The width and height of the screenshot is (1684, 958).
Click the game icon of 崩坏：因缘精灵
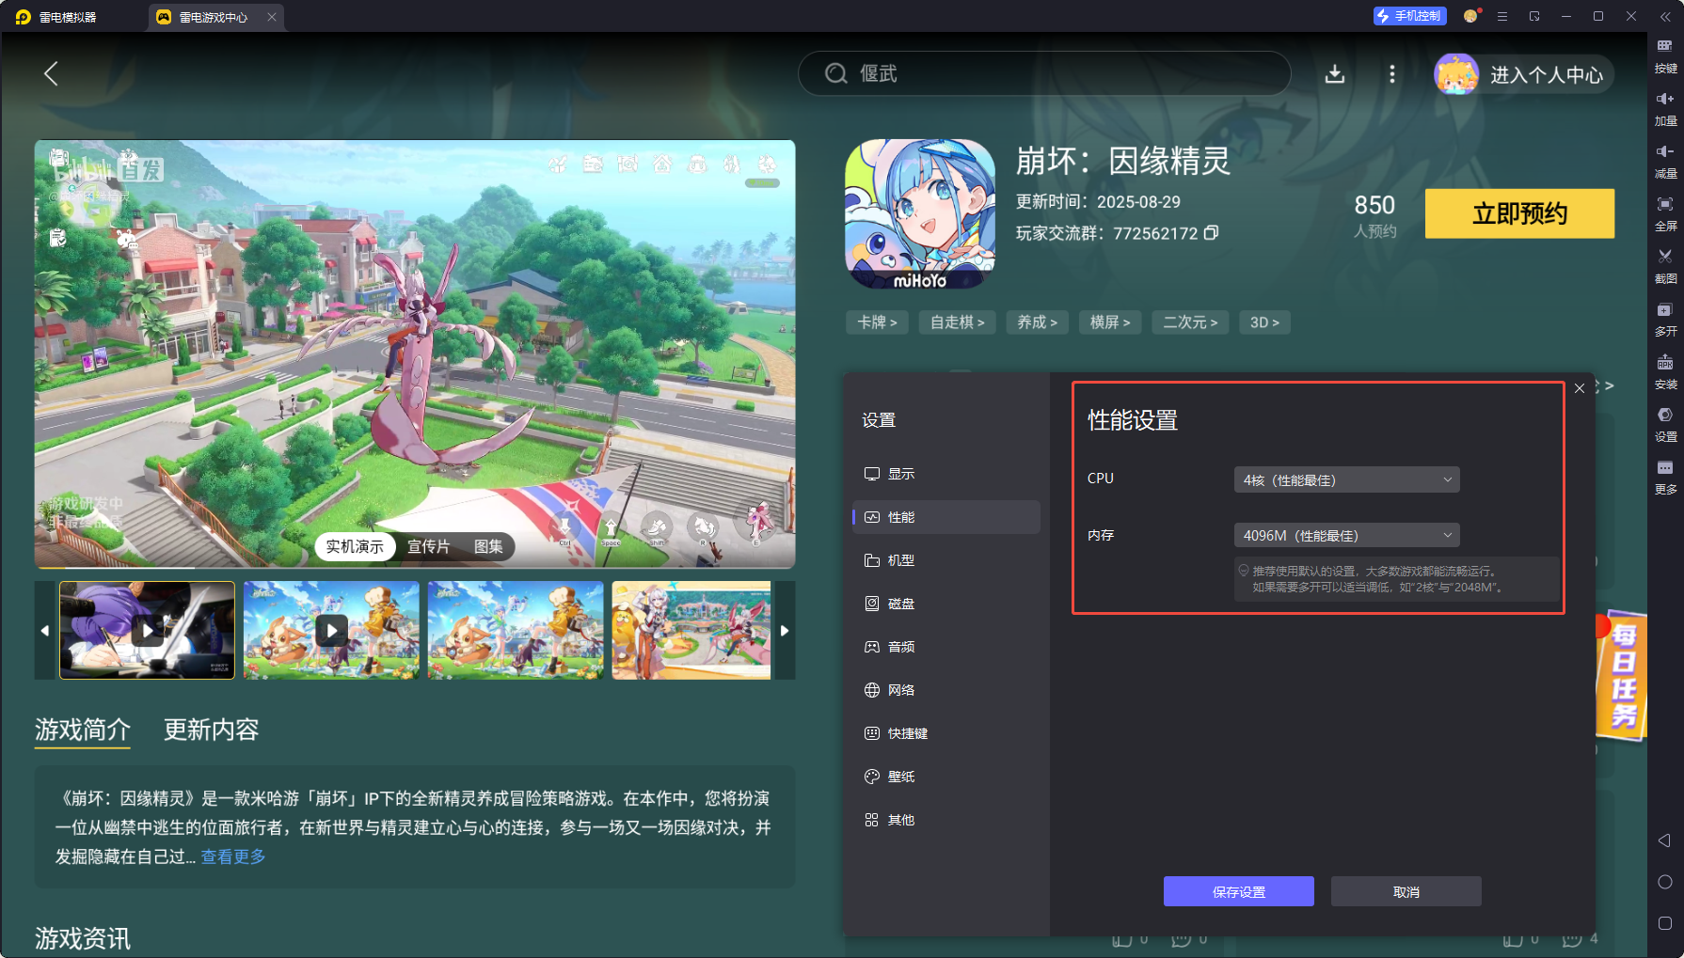pos(920,213)
